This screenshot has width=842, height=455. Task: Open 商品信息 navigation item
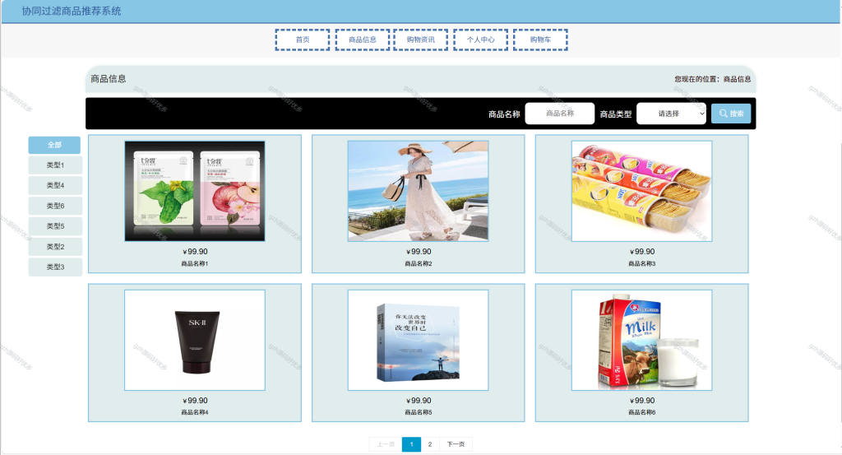[x=363, y=39]
